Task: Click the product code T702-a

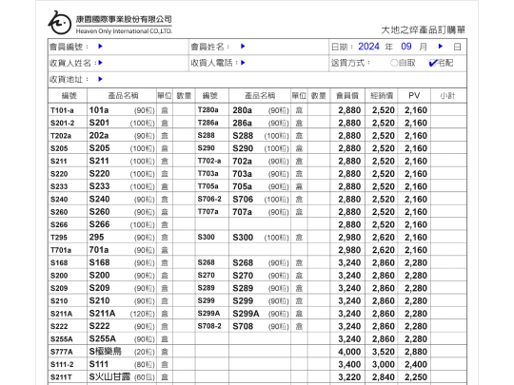Action: point(209,161)
